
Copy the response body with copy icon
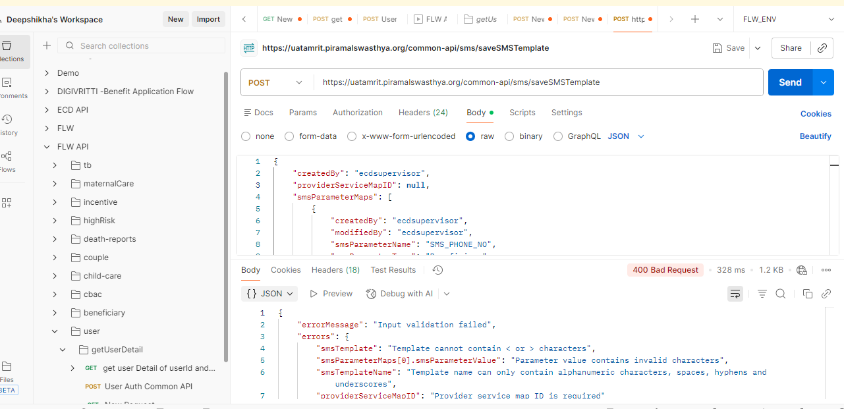click(x=808, y=294)
